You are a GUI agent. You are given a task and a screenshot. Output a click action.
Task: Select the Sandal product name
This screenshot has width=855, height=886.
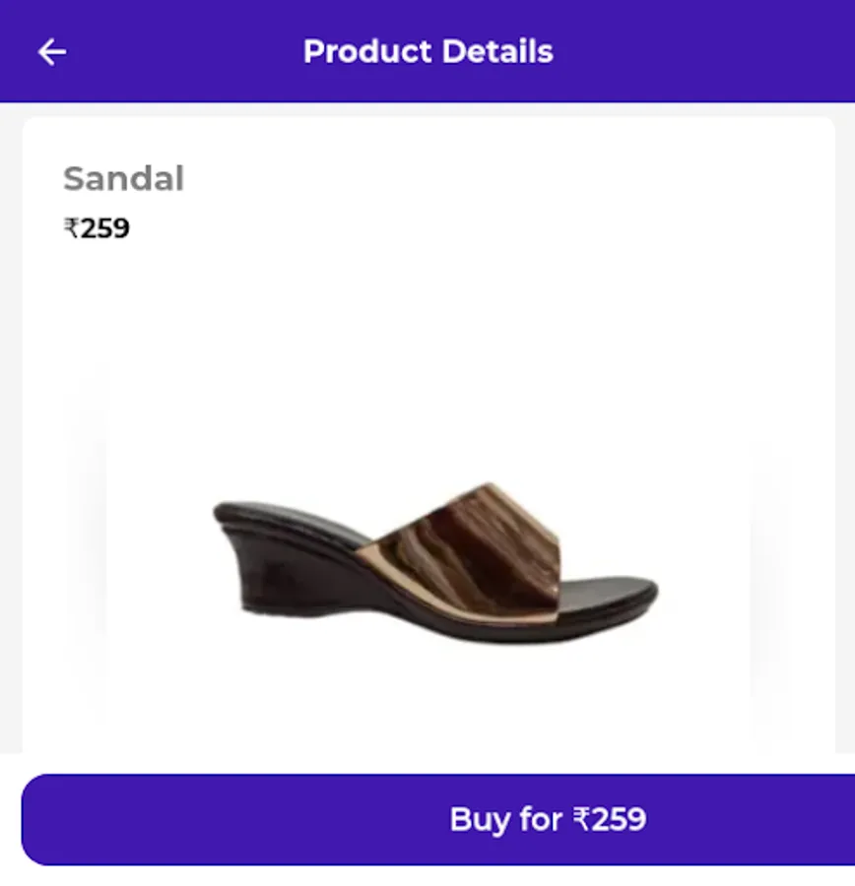coord(123,179)
